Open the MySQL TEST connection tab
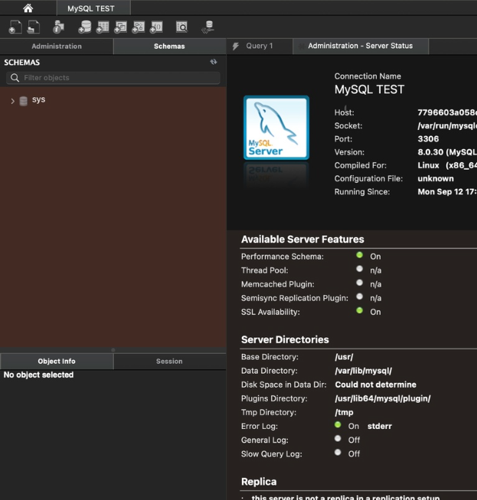 (90, 8)
